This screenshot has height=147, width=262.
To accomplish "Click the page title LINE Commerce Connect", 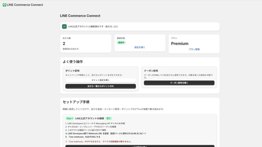I will tap(80, 16).
